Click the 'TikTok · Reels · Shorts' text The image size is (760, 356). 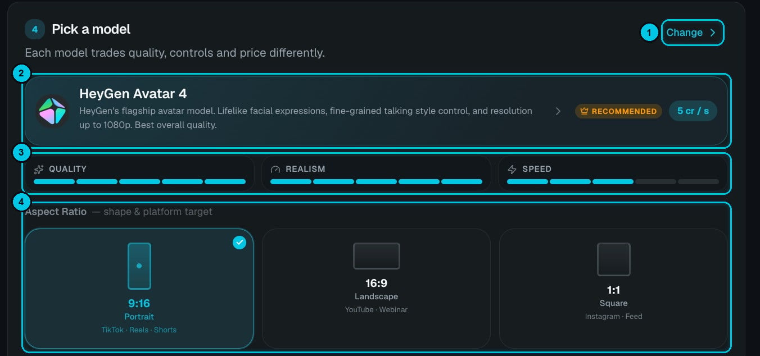point(139,330)
